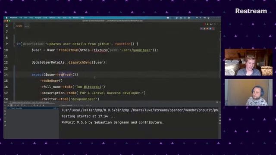Open the Refactor menu
276x155 pixels.
coord(52,18)
